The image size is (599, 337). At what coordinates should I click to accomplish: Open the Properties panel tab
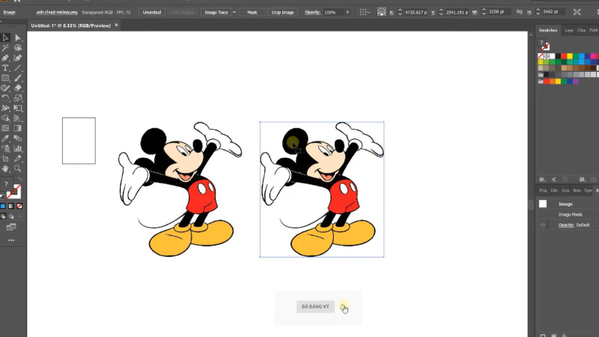click(542, 190)
